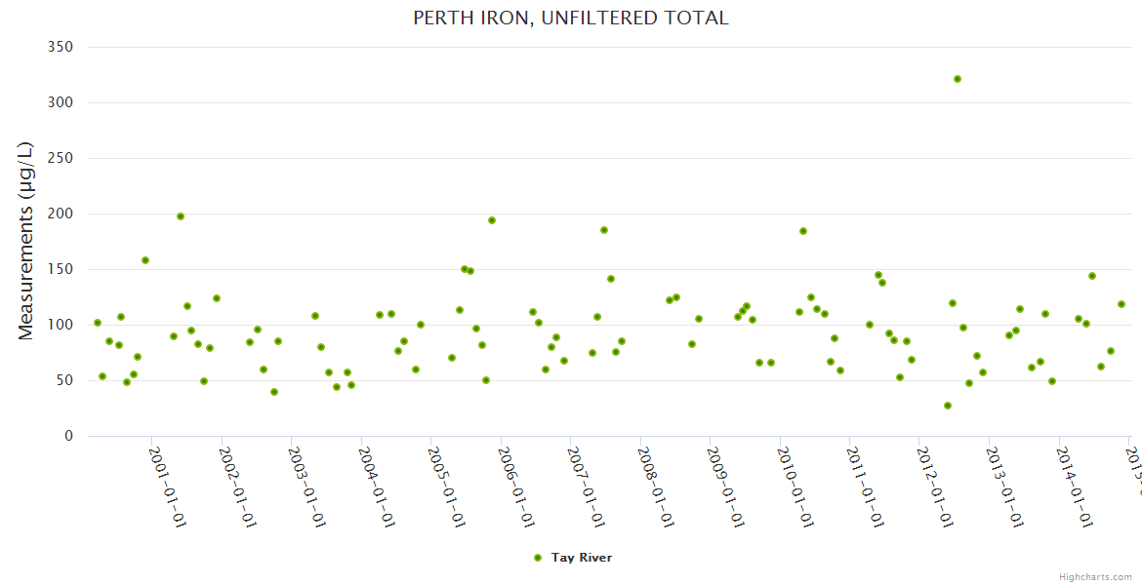Click the highest outlier point near 320 µg/L
1142x585 pixels.
[x=958, y=79]
